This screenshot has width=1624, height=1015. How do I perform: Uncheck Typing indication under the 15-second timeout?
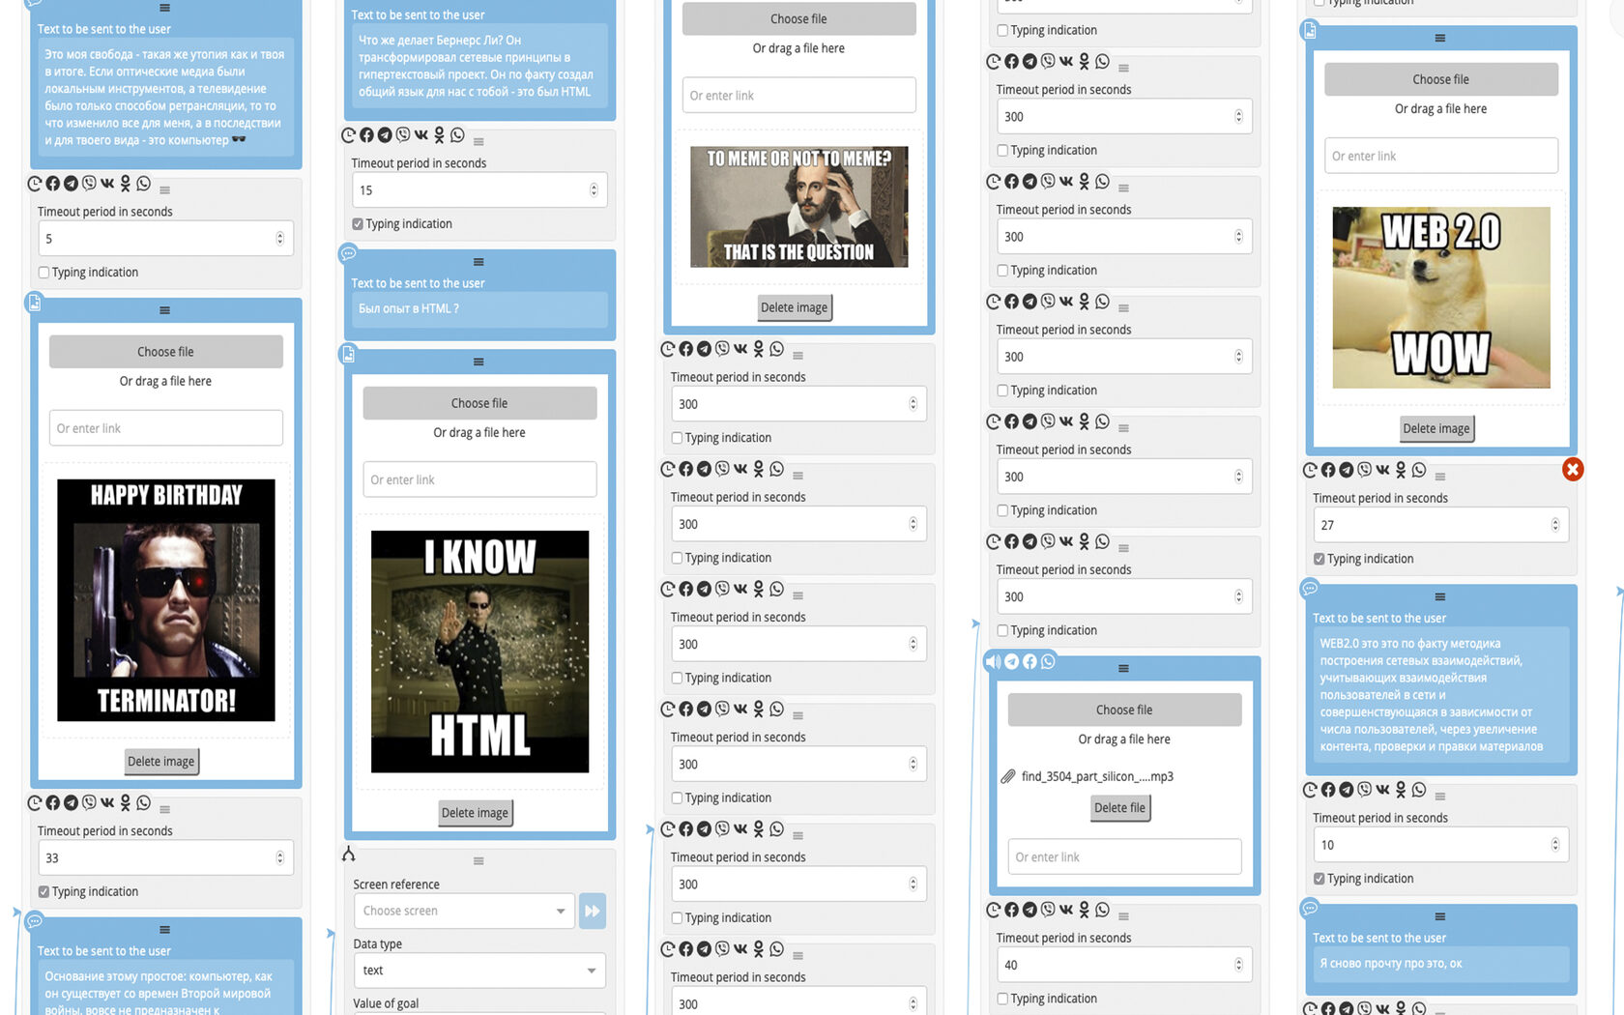[358, 224]
